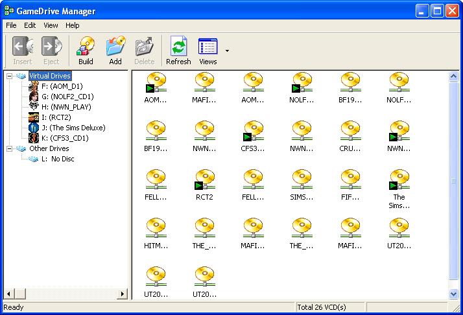The height and width of the screenshot is (315, 463).
Task: Select drive G: (NOLF2_CD1)
Action: (67, 97)
